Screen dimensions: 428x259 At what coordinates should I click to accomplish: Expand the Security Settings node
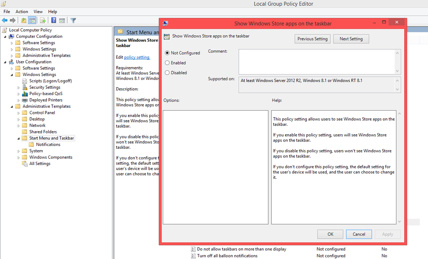pyautogui.click(x=19, y=88)
